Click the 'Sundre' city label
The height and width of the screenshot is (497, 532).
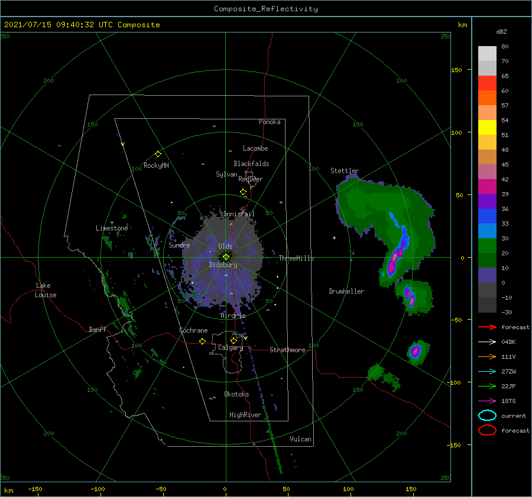click(x=179, y=245)
